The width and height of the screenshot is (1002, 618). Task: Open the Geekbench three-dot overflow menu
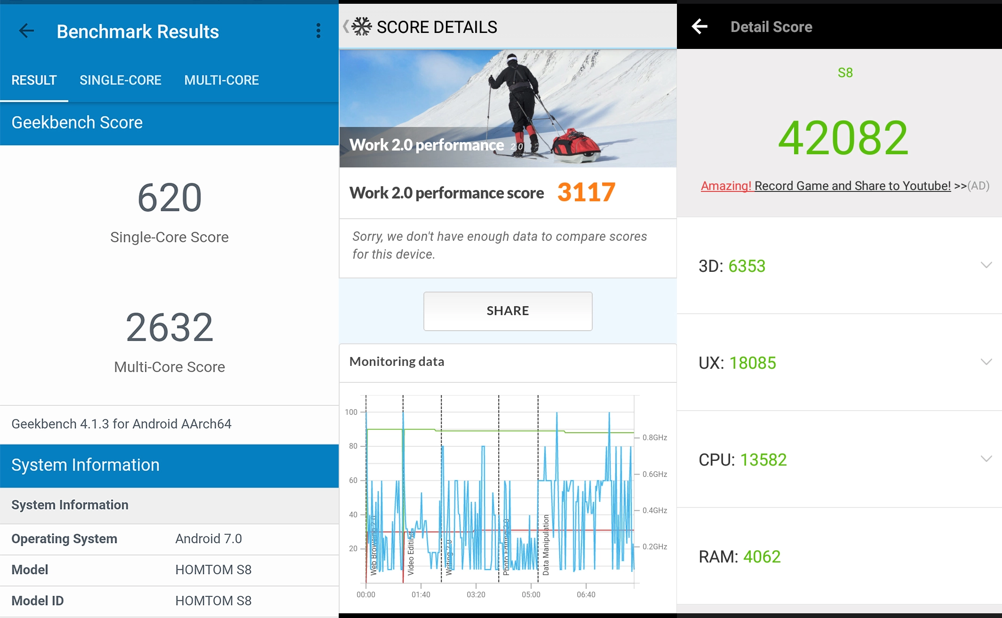pyautogui.click(x=318, y=31)
